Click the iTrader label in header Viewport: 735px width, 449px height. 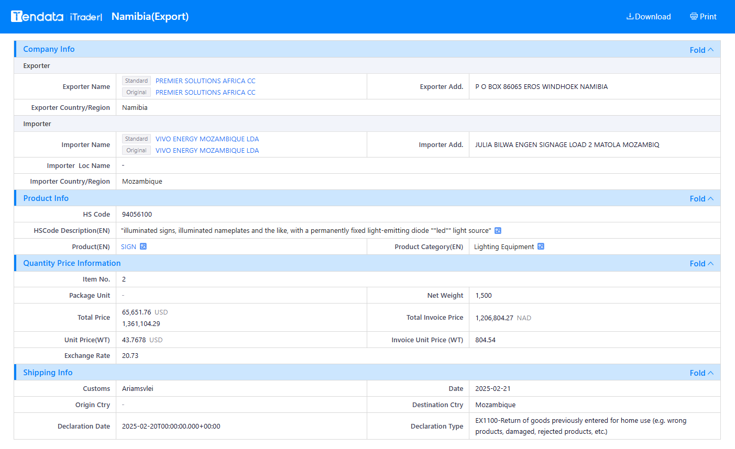point(86,17)
